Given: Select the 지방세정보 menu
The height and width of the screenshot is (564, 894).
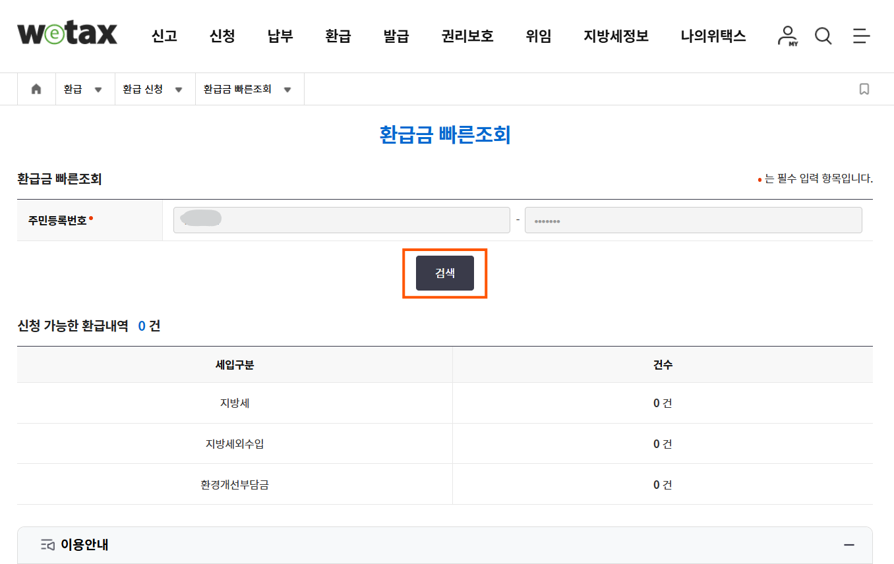Looking at the screenshot, I should click(614, 36).
